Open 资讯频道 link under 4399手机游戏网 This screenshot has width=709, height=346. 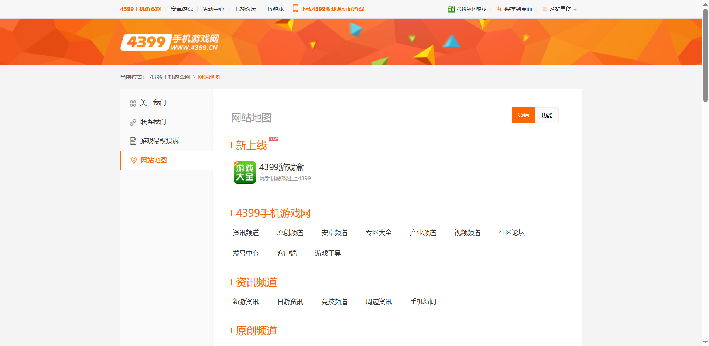[246, 233]
